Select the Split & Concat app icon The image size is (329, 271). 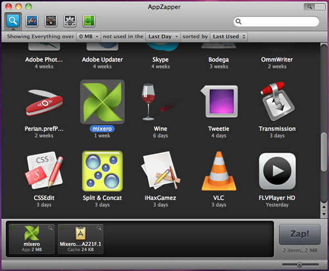[103, 171]
